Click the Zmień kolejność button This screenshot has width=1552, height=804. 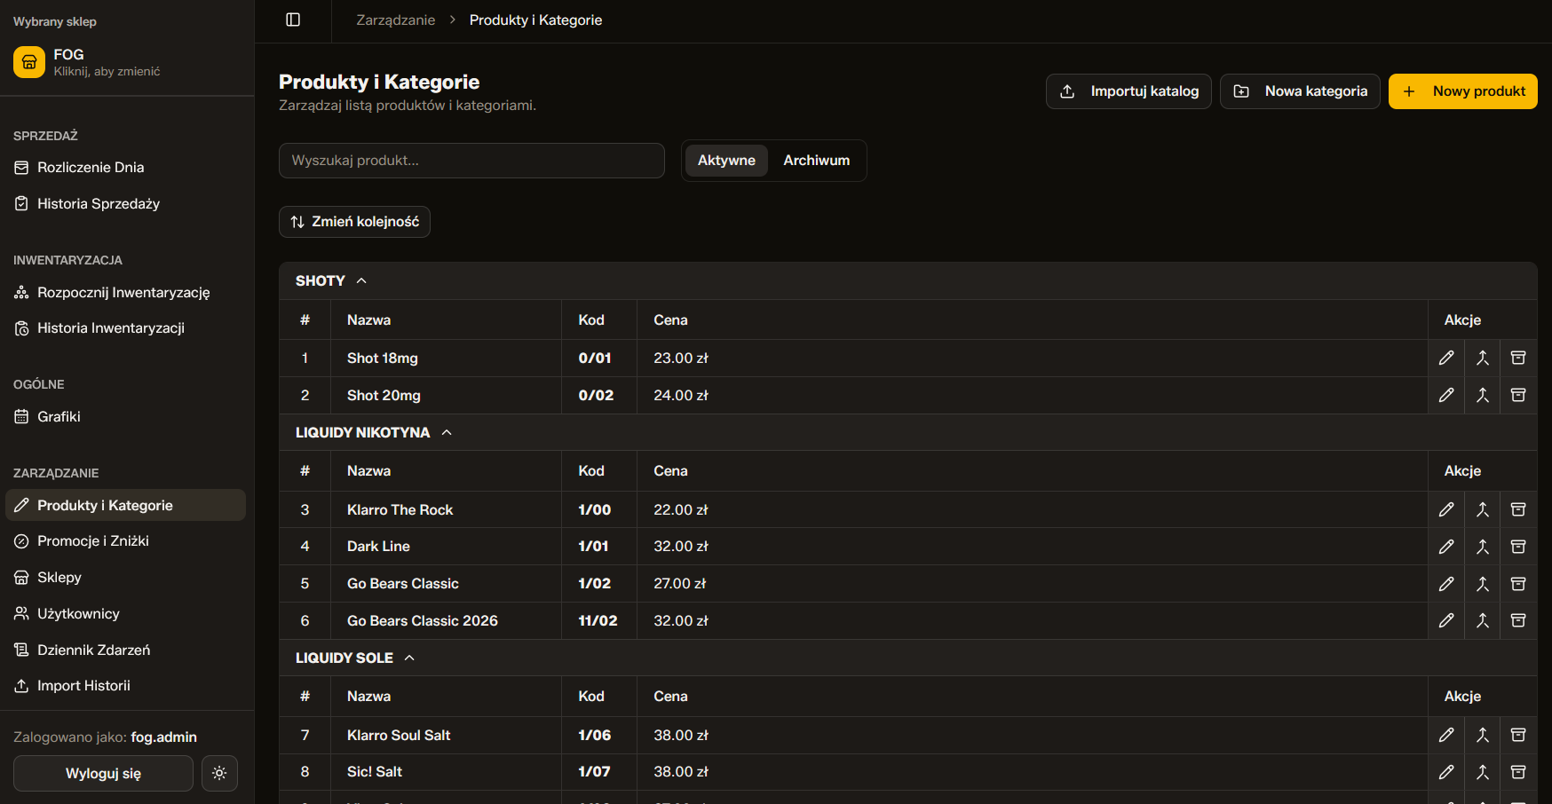click(354, 222)
